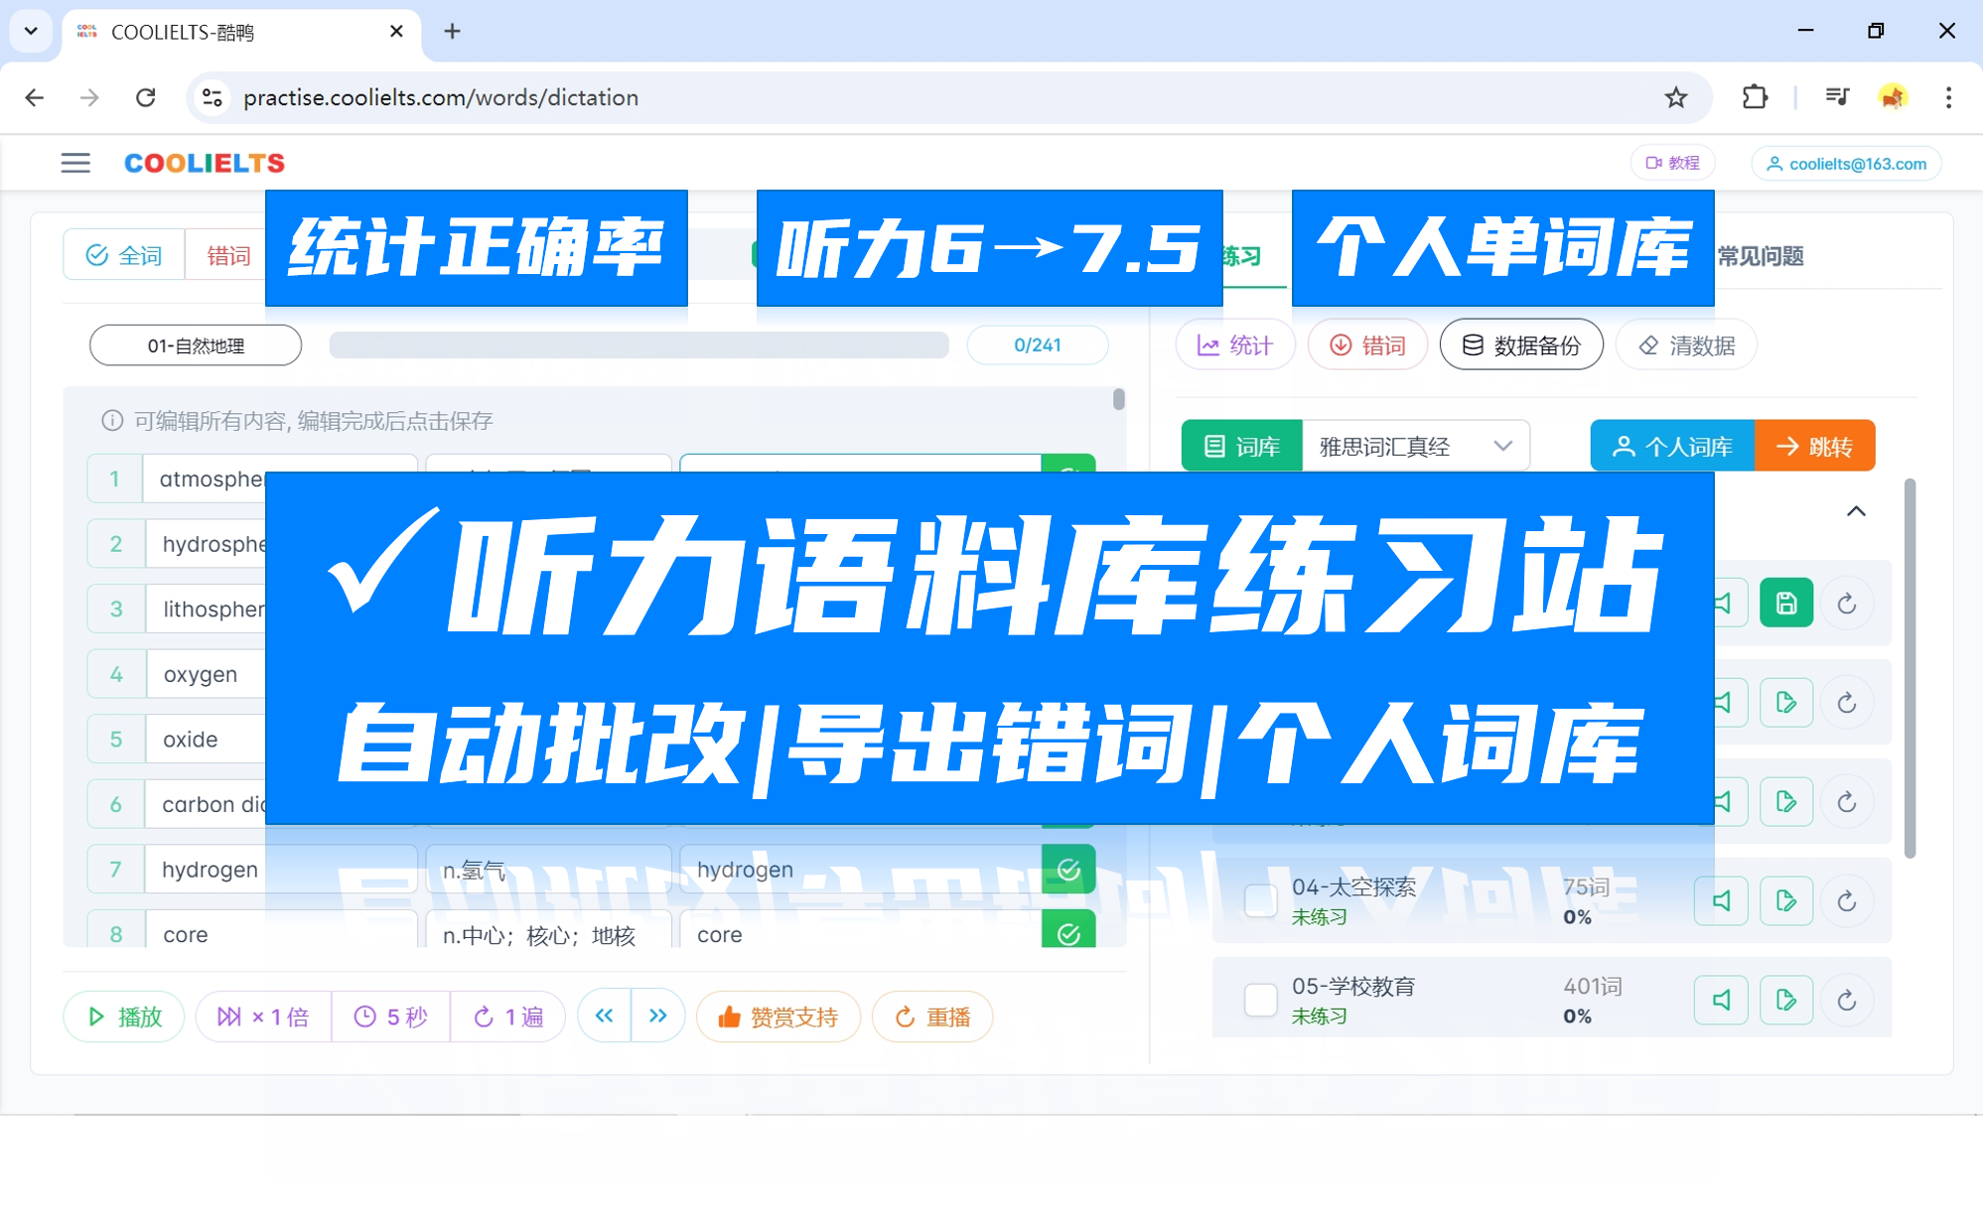Toggle the 04-太空探索 checkbox
The height and width of the screenshot is (1222, 1983).
point(1261,900)
